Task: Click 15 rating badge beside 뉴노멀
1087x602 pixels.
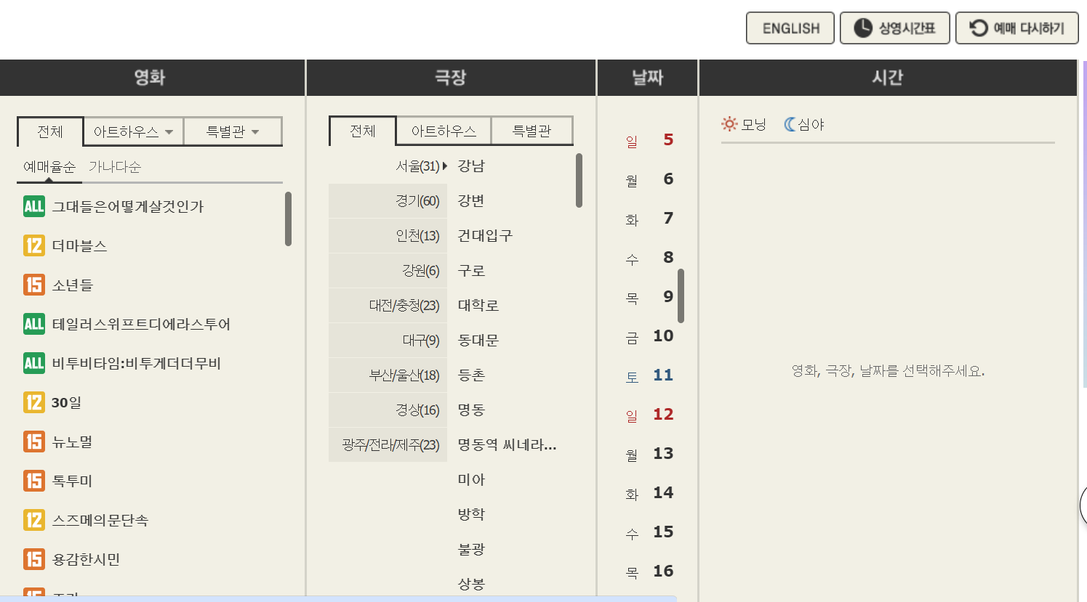Action: pyautogui.click(x=34, y=442)
